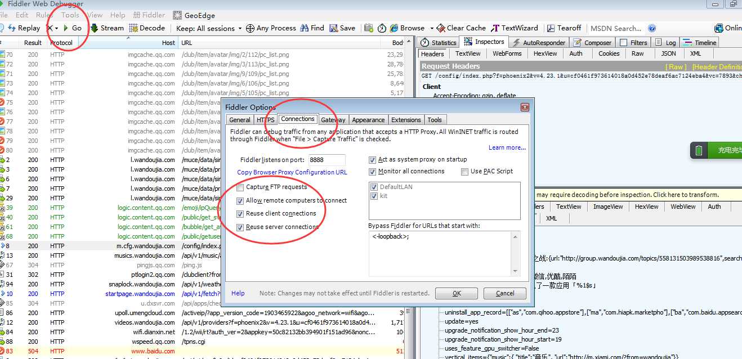Select session 83 www.baidu.com row icon
The image size is (742, 359).
coord(2,351)
